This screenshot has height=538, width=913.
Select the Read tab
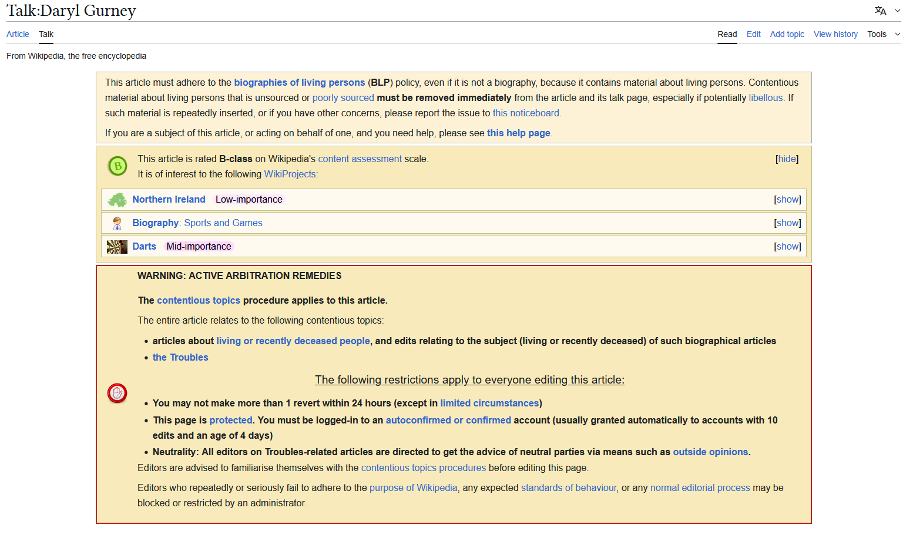click(x=727, y=34)
